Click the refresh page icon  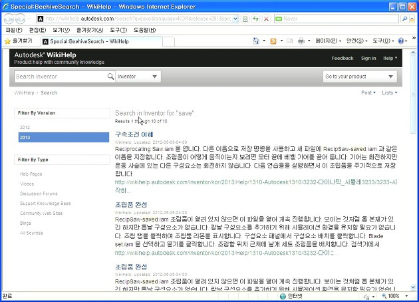coord(256,19)
